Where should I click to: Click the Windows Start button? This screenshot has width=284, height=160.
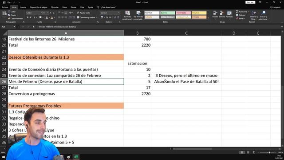tap(3, 157)
